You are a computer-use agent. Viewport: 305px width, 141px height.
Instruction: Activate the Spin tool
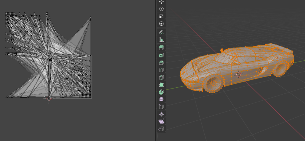[161, 92]
